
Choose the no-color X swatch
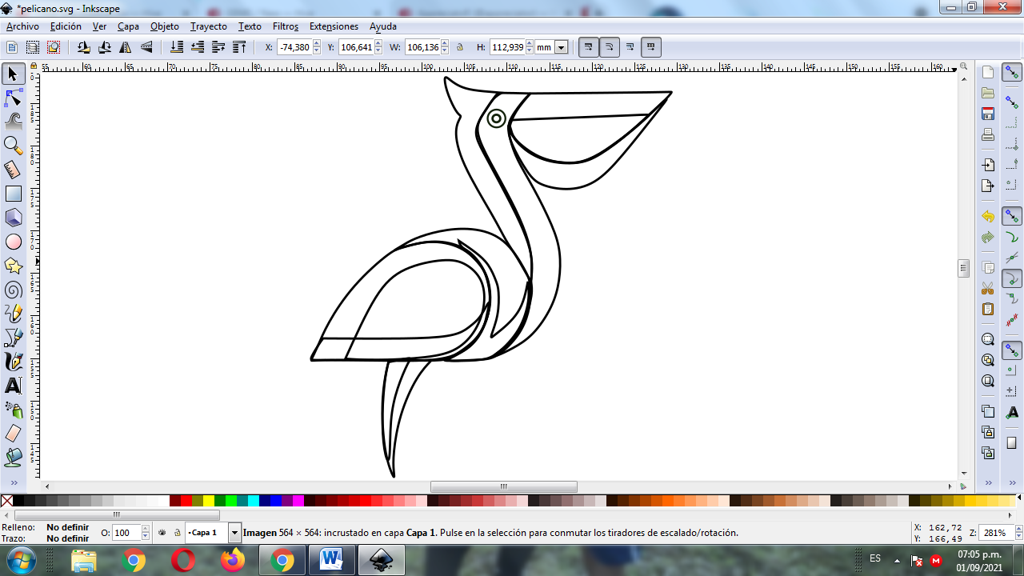[x=7, y=501]
